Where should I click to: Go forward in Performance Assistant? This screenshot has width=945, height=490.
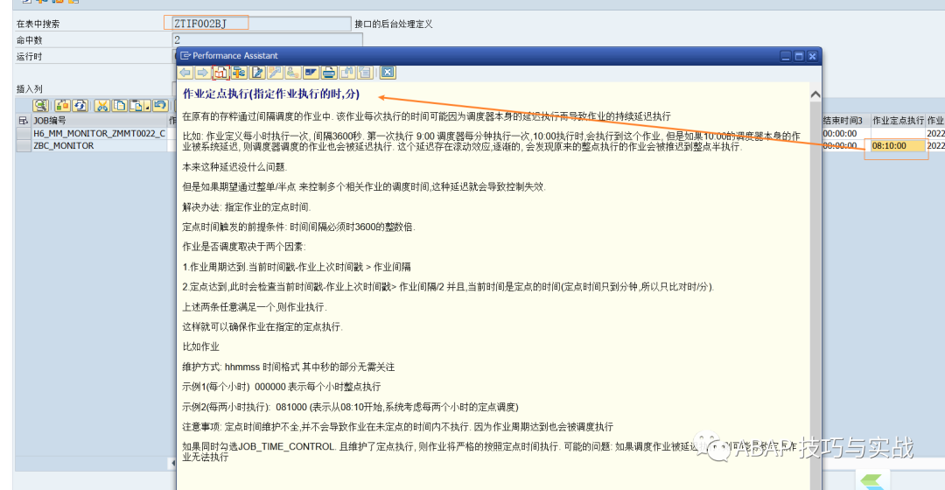point(202,73)
